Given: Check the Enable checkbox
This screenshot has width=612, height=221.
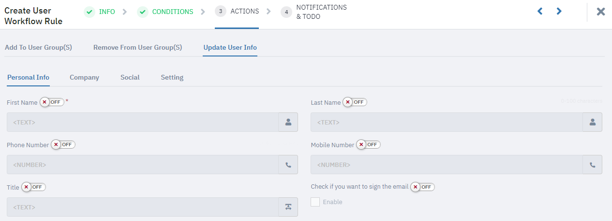Looking at the screenshot, I should point(315,202).
